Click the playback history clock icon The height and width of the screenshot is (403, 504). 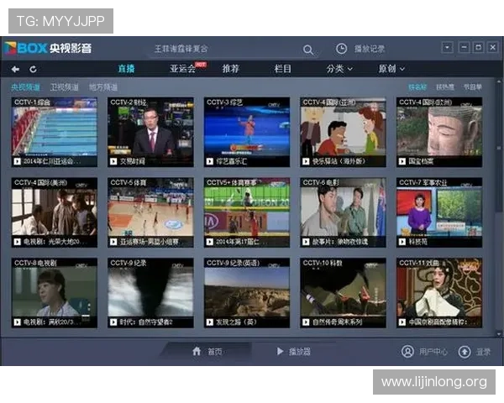[341, 49]
